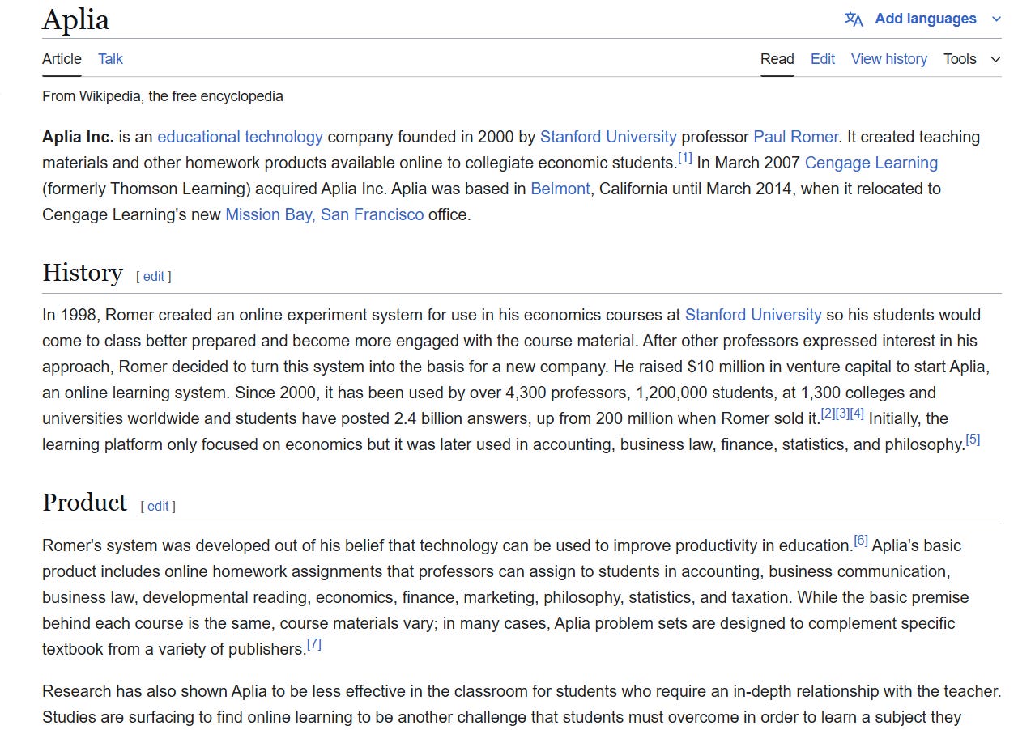This screenshot has height=730, width=1018.
Task: Click the Aplia page title
Action: [75, 19]
